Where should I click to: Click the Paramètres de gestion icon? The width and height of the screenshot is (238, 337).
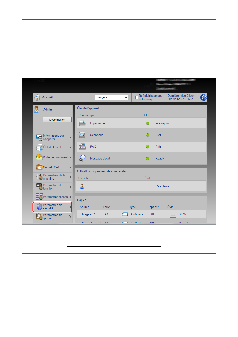(x=39, y=217)
